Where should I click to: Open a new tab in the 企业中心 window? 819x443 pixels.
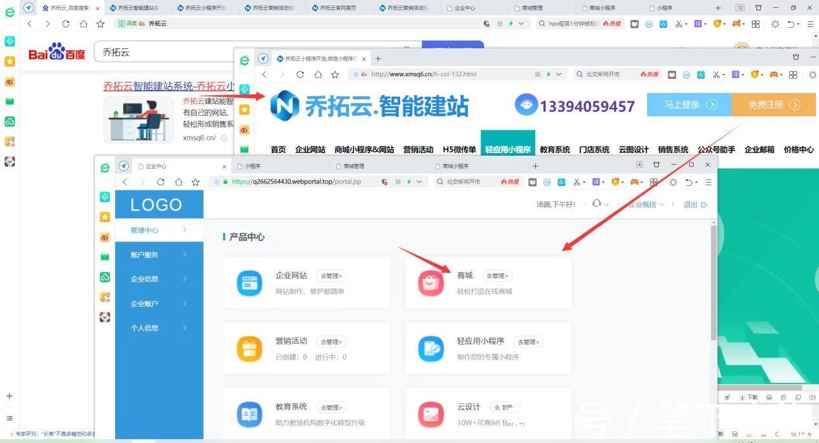point(535,166)
